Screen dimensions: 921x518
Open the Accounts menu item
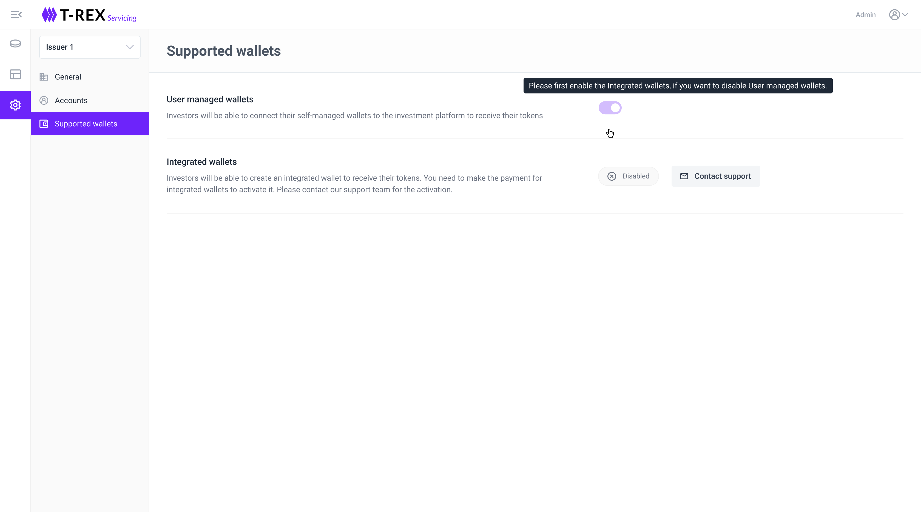point(71,101)
